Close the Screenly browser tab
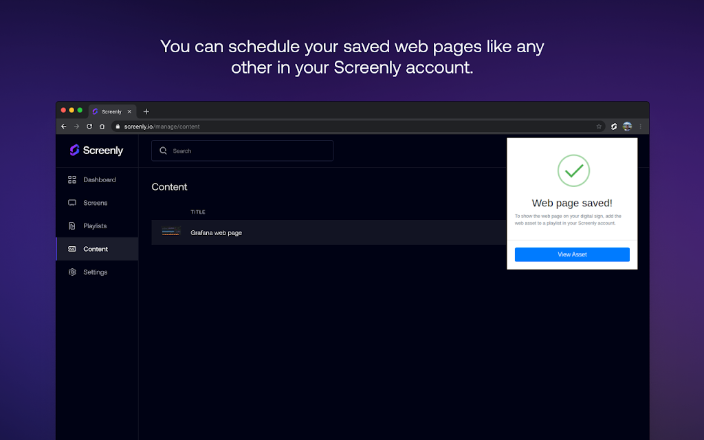704x440 pixels. [x=129, y=111]
